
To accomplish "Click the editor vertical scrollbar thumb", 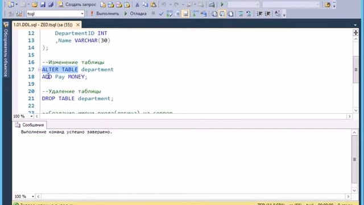I will [355, 69].
